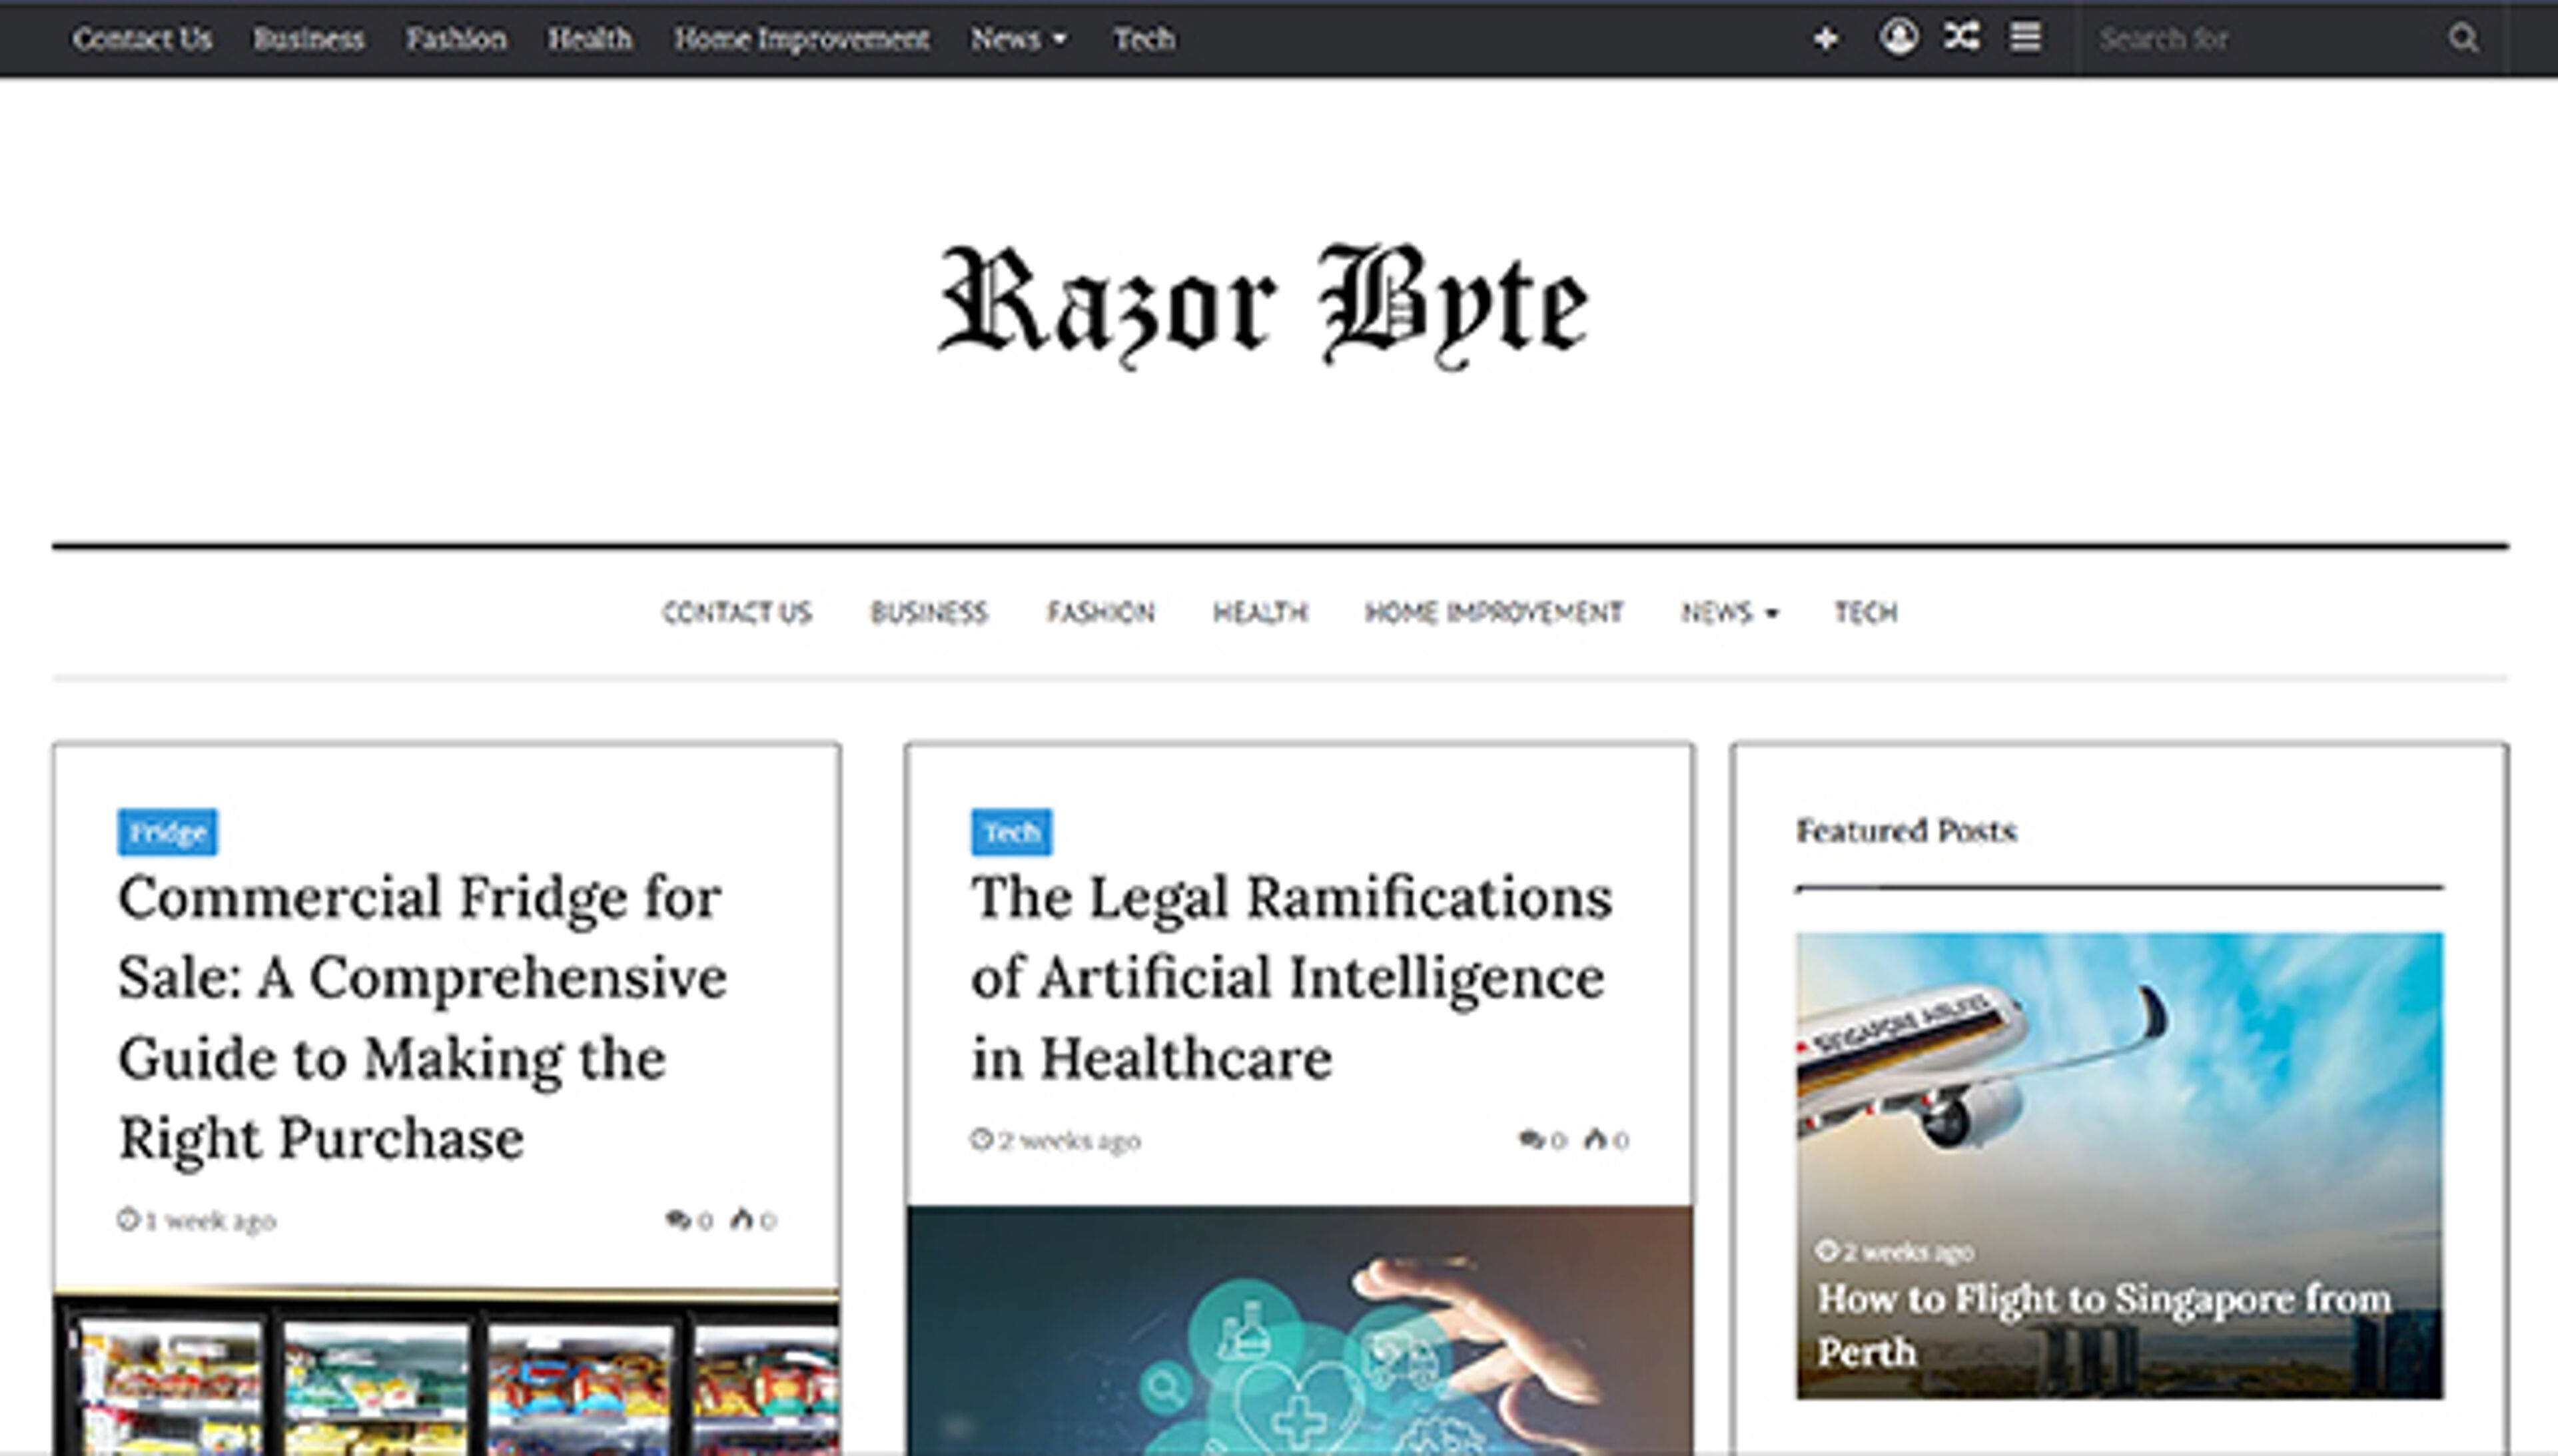Click inside the Search for field
The width and height of the screenshot is (2558, 1456).
click(x=2250, y=37)
